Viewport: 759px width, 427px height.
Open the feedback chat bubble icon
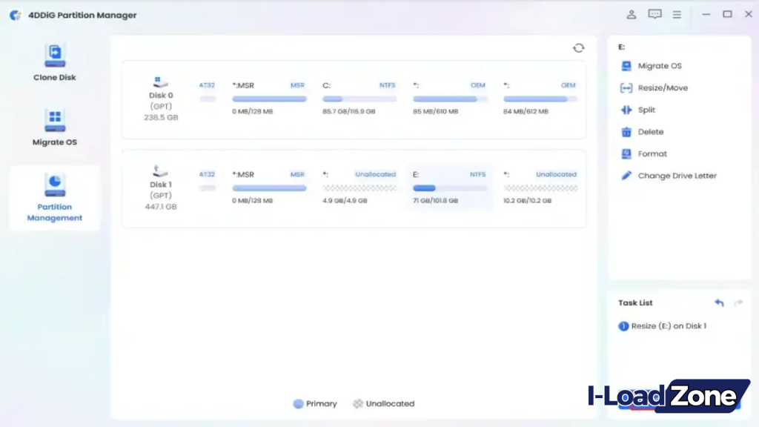[654, 14]
